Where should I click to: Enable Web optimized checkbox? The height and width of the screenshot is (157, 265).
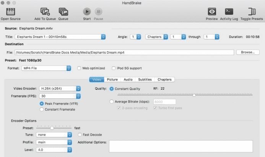[79, 68]
